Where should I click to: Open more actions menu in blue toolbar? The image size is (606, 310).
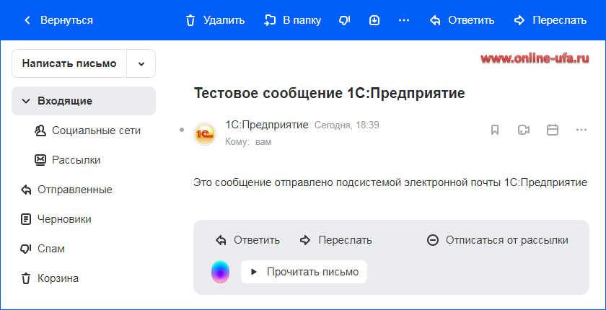click(403, 20)
